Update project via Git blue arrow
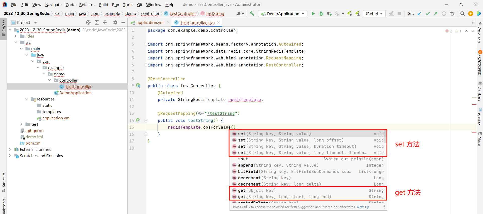Image resolution: width=483 pixels, height=214 pixels. [419, 14]
